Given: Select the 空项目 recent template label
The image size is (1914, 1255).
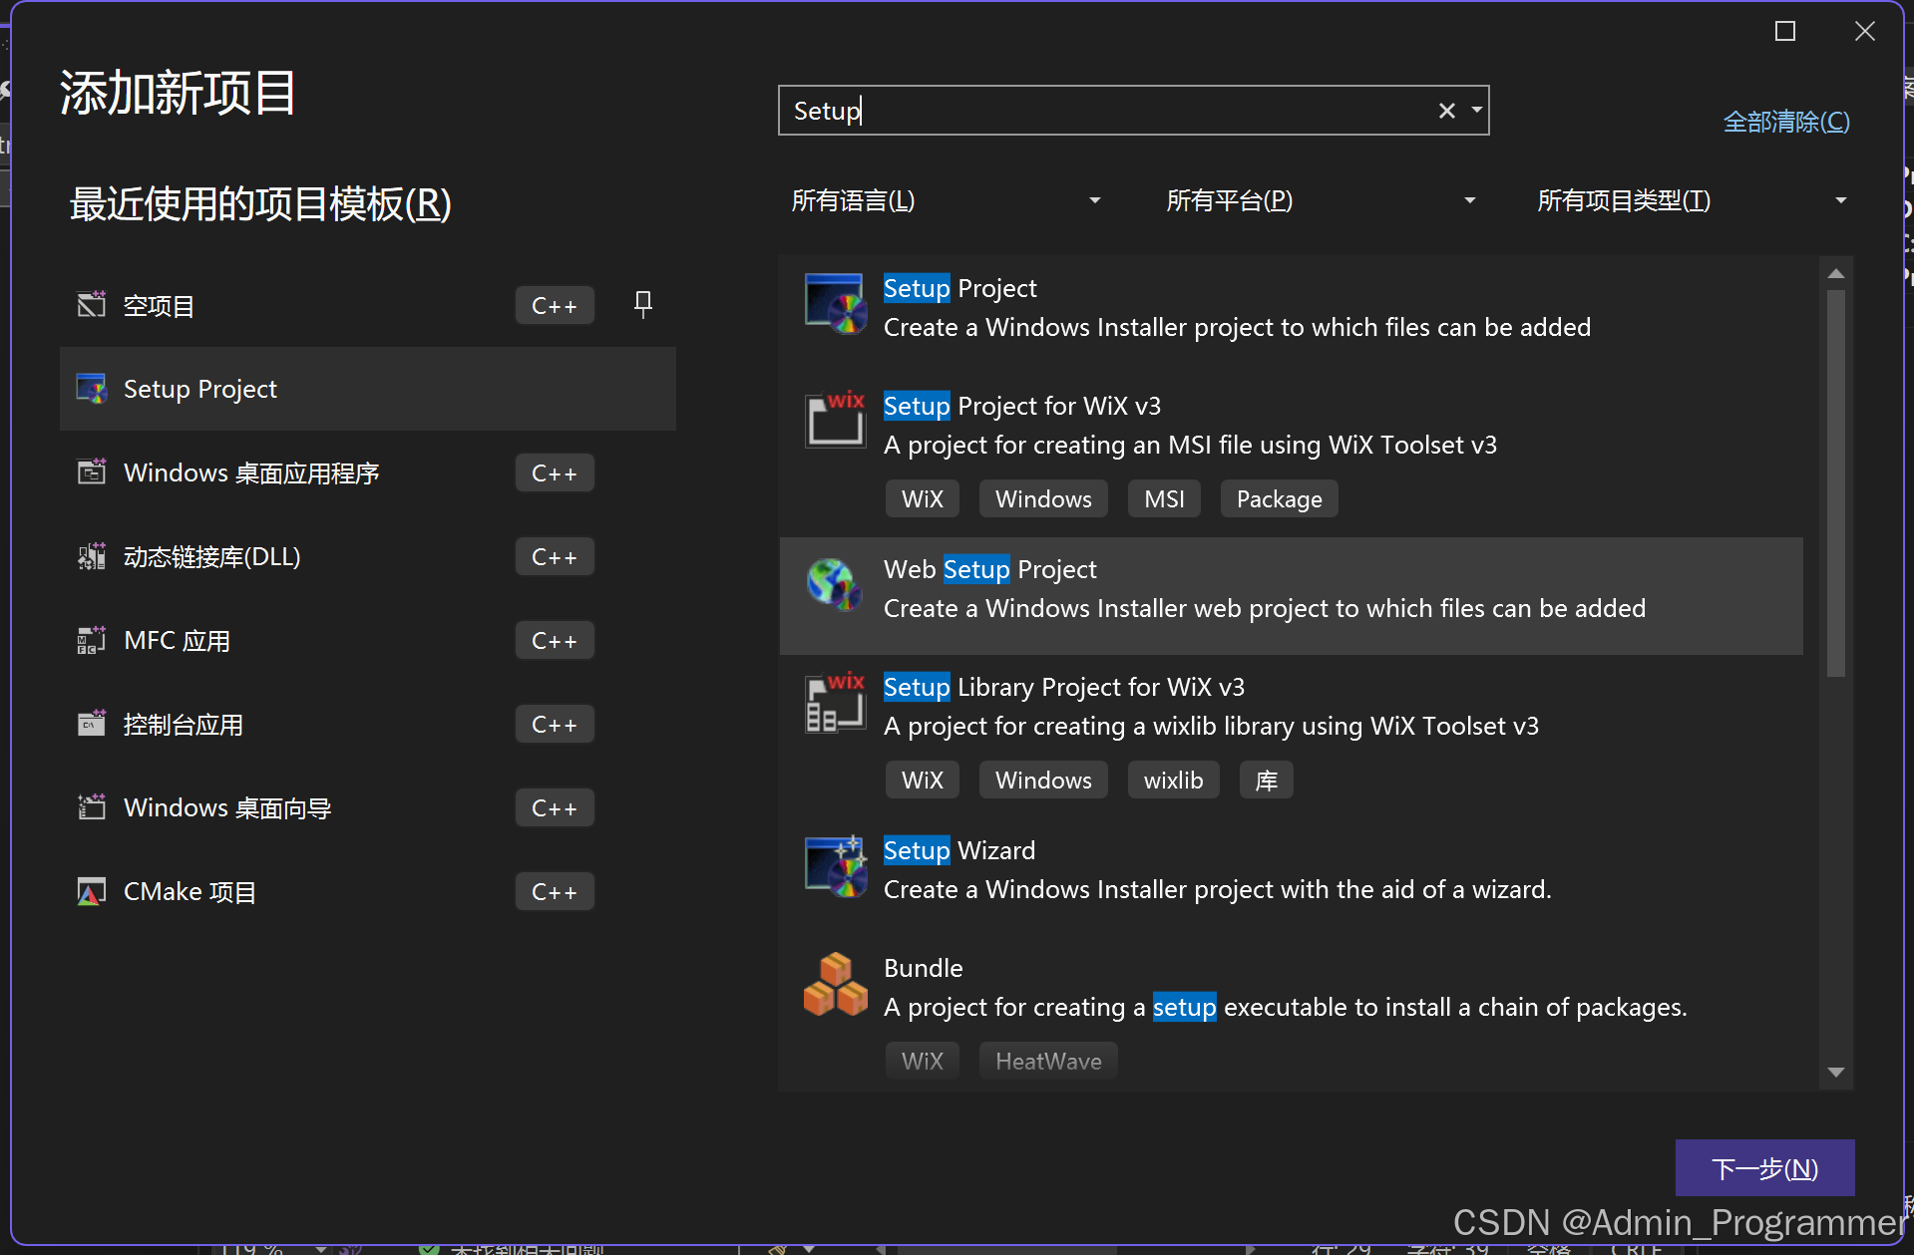Looking at the screenshot, I should coord(159,306).
